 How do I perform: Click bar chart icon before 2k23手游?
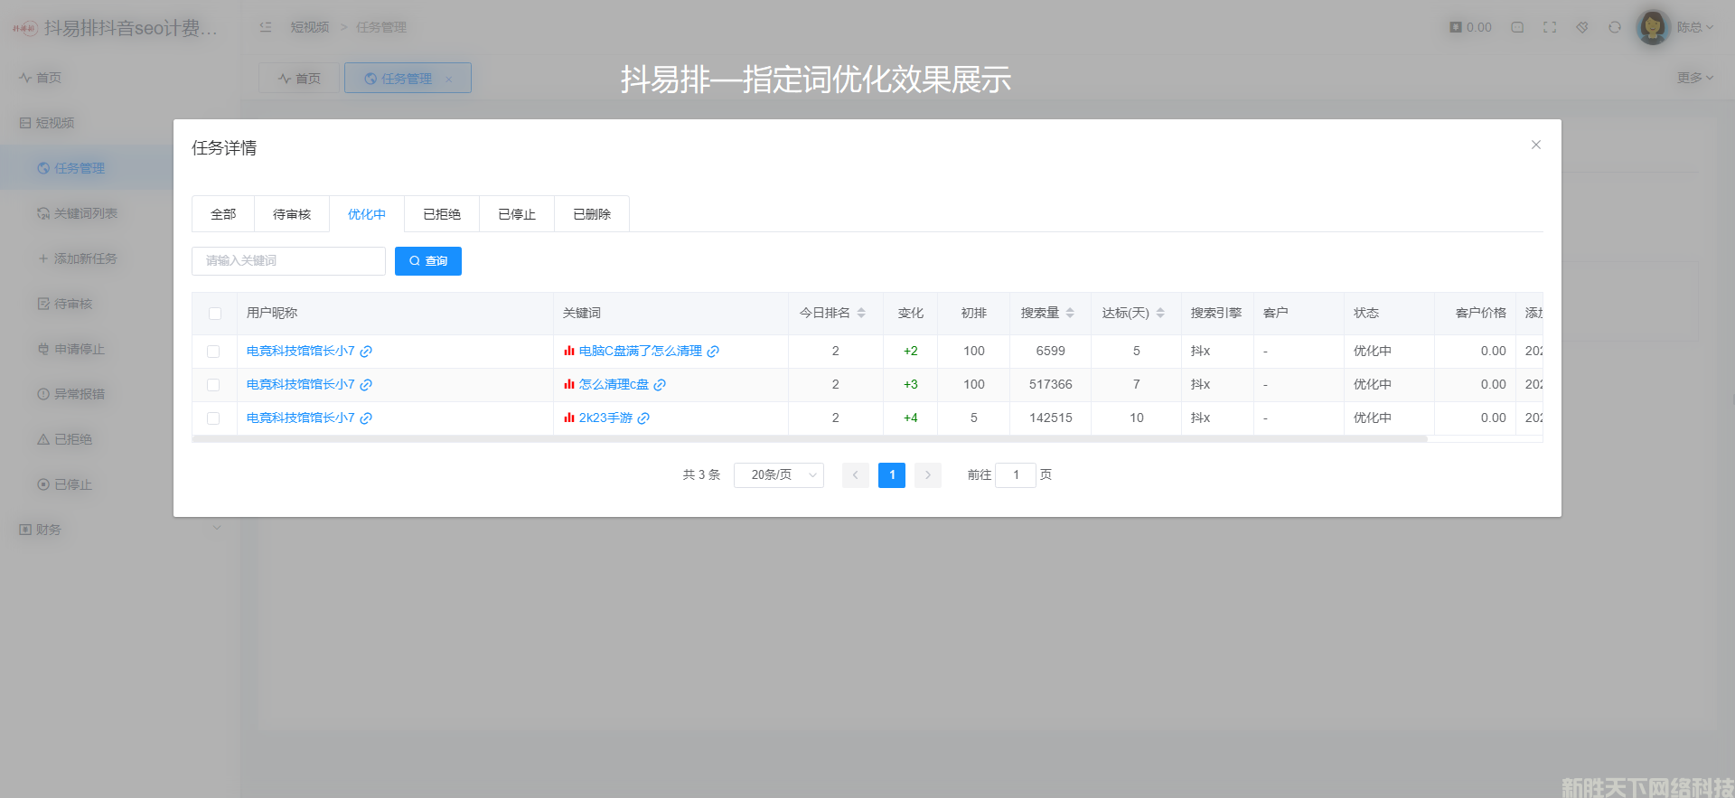pyautogui.click(x=569, y=418)
